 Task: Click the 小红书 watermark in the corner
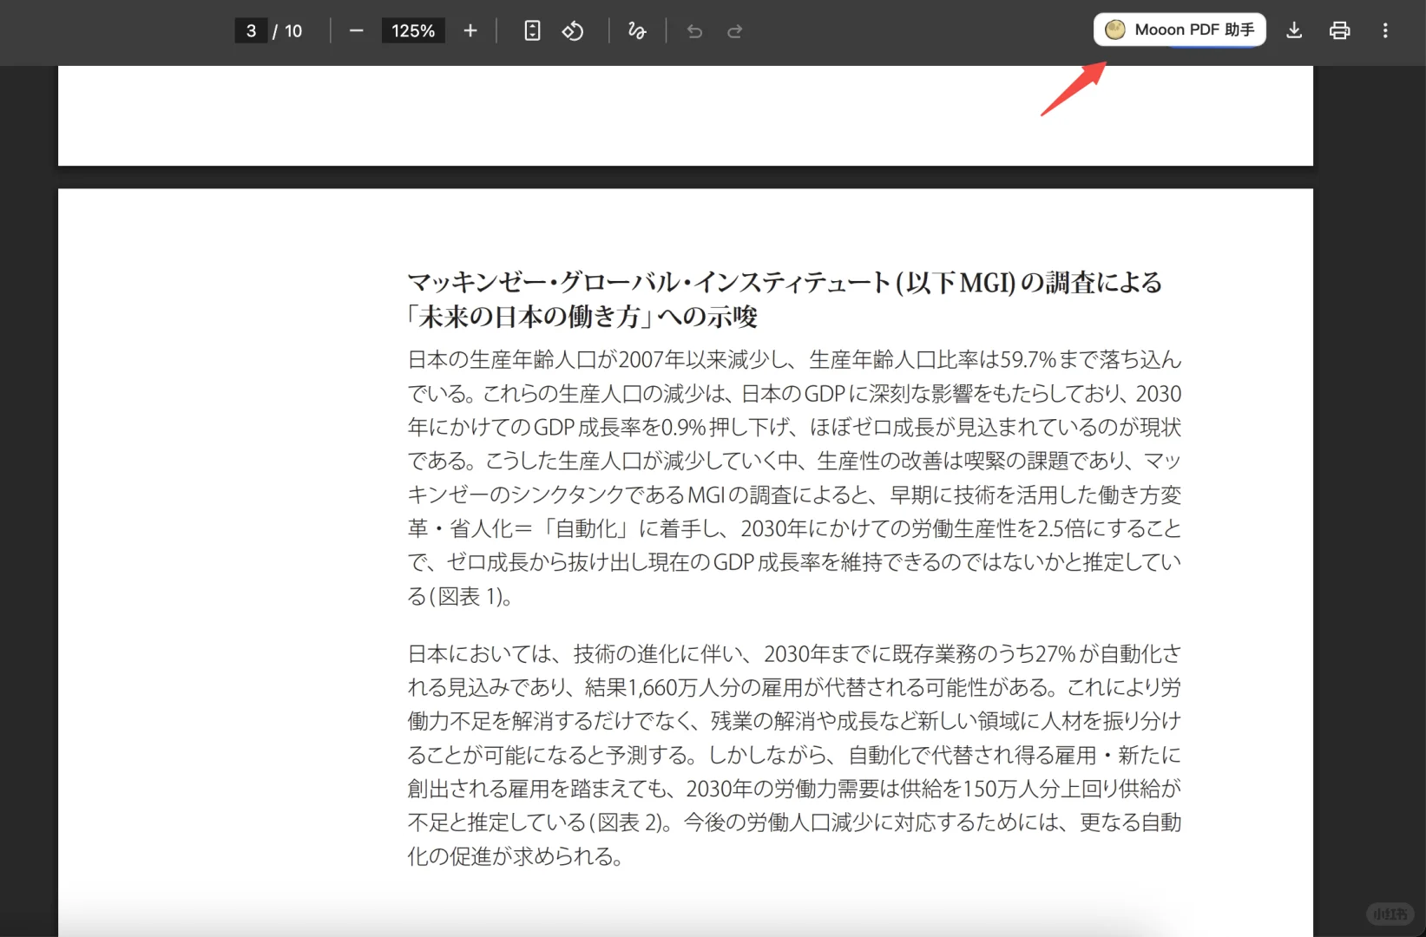coord(1390,914)
